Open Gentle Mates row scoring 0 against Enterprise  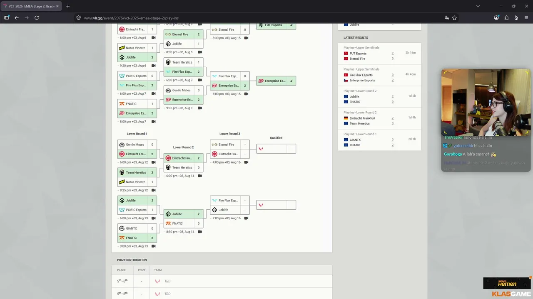click(x=183, y=90)
